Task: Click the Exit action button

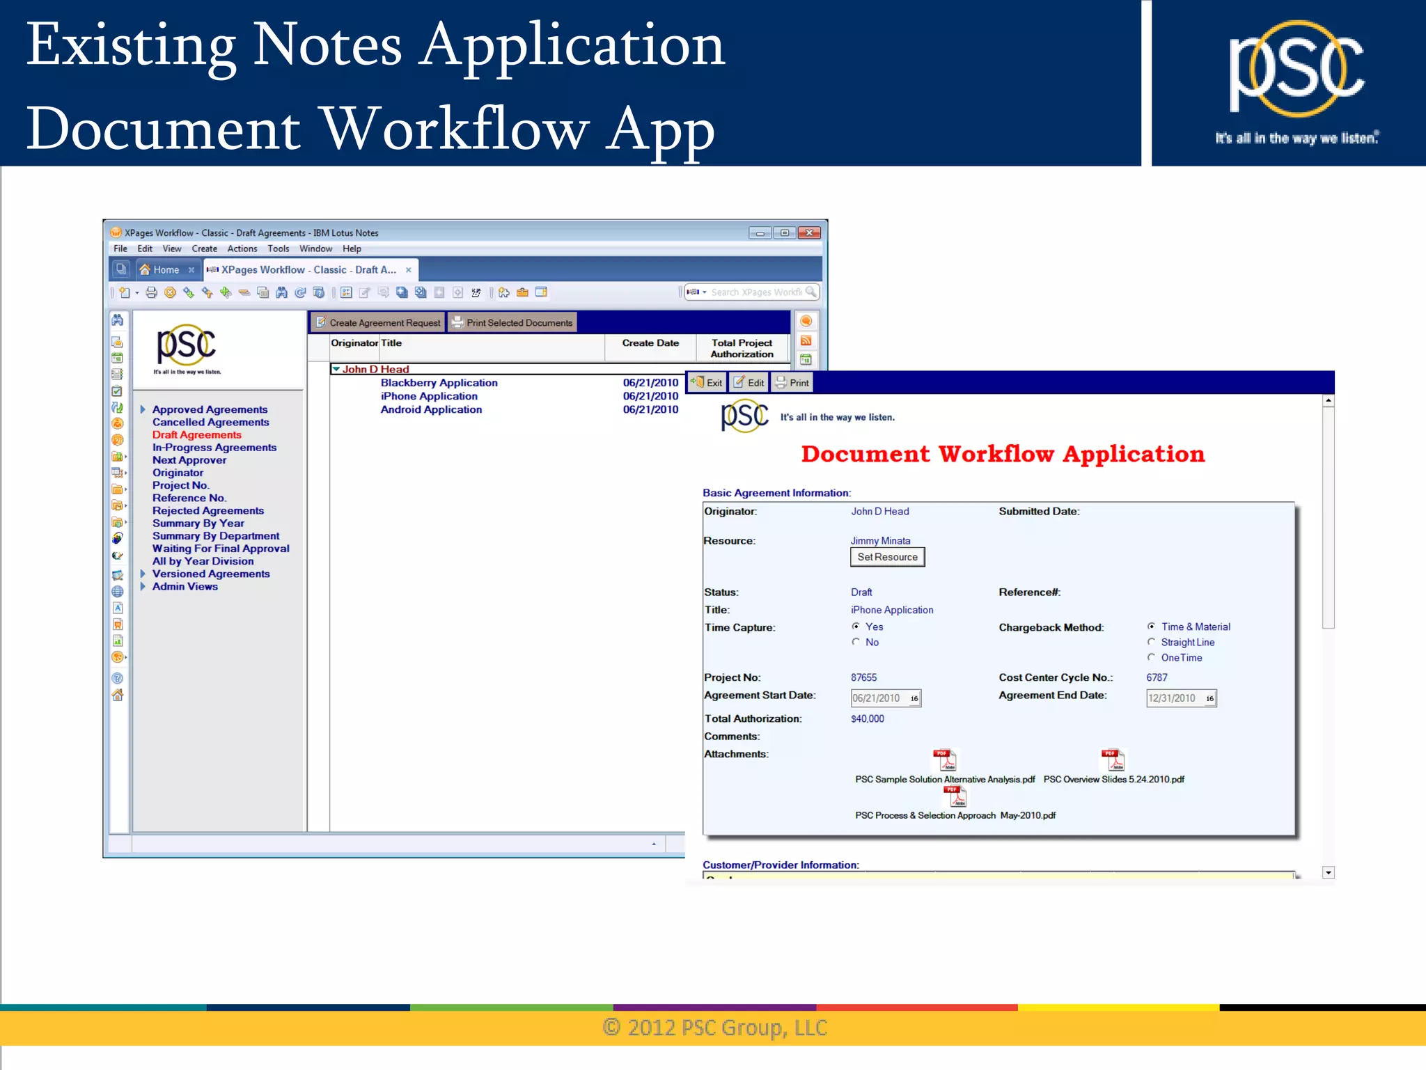Action: tap(707, 382)
